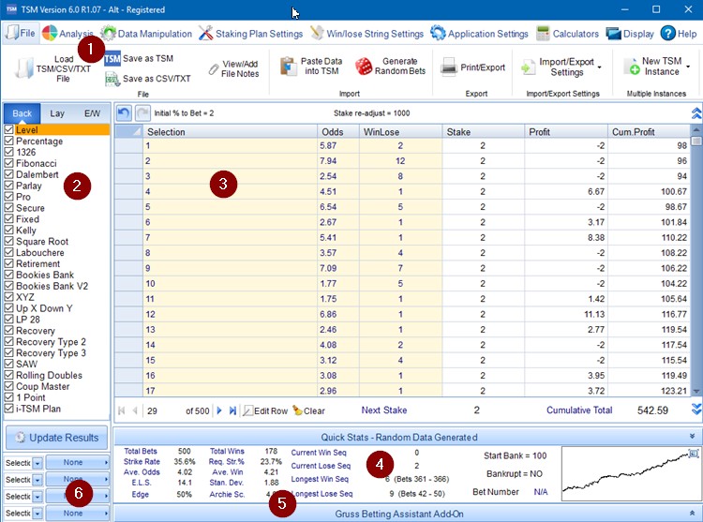
Task: Open the Staking Plan Settings tab
Action: click(251, 34)
